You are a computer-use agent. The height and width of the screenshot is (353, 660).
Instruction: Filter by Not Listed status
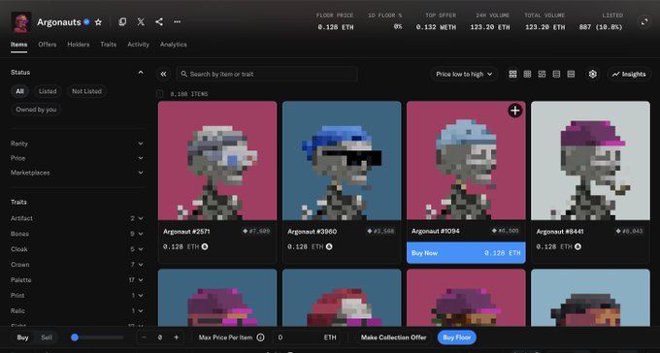click(86, 91)
